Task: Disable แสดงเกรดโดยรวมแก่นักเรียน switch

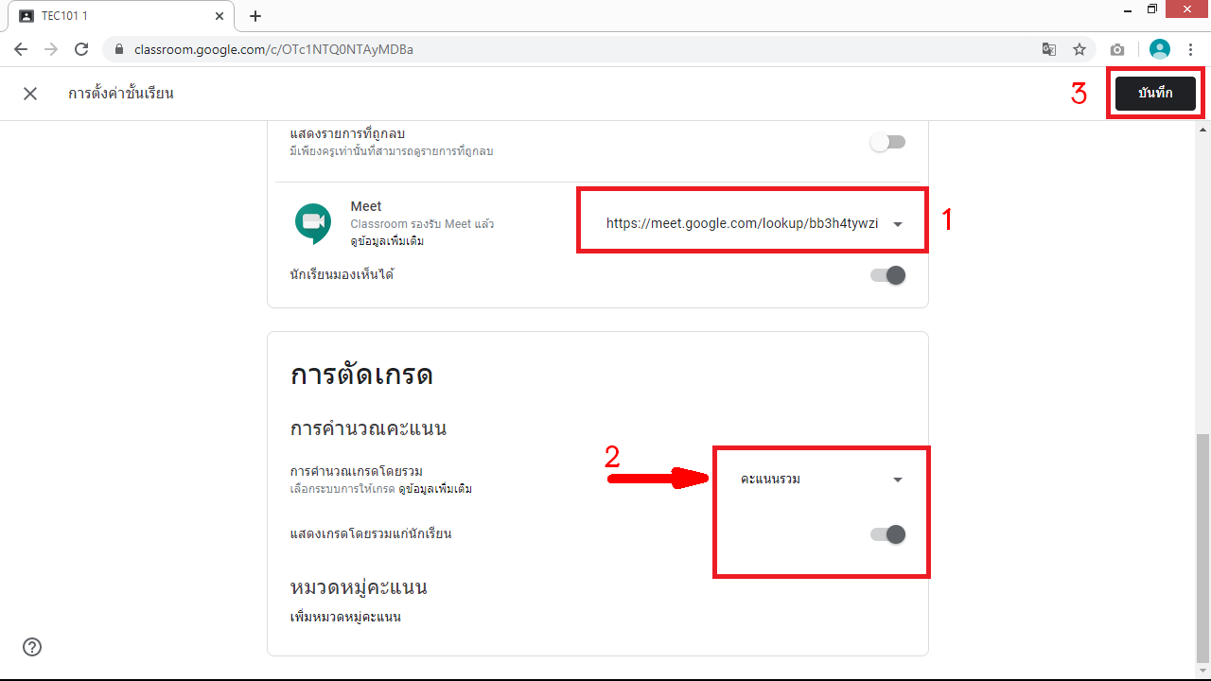Action: 887,534
